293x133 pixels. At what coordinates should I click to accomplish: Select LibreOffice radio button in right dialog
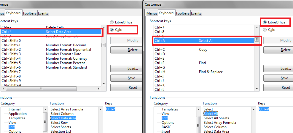[265, 22]
